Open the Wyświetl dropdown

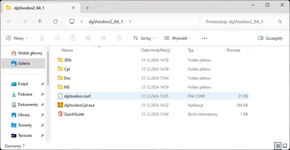point(178,38)
